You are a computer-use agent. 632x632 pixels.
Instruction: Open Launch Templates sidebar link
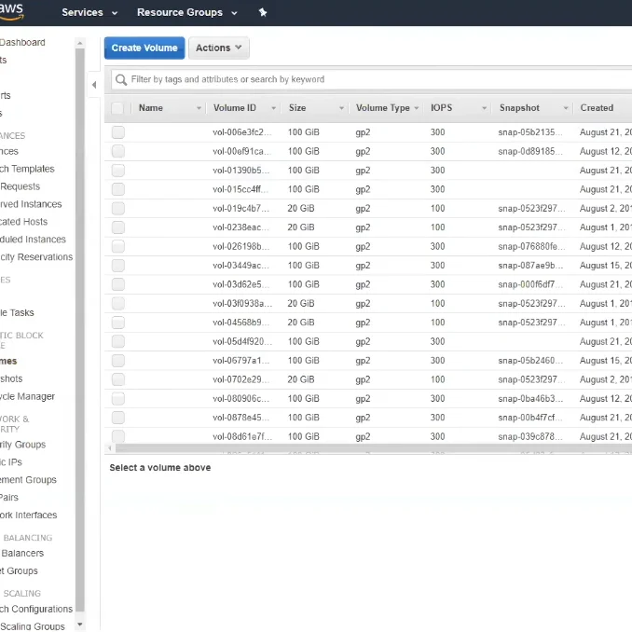click(x=27, y=169)
